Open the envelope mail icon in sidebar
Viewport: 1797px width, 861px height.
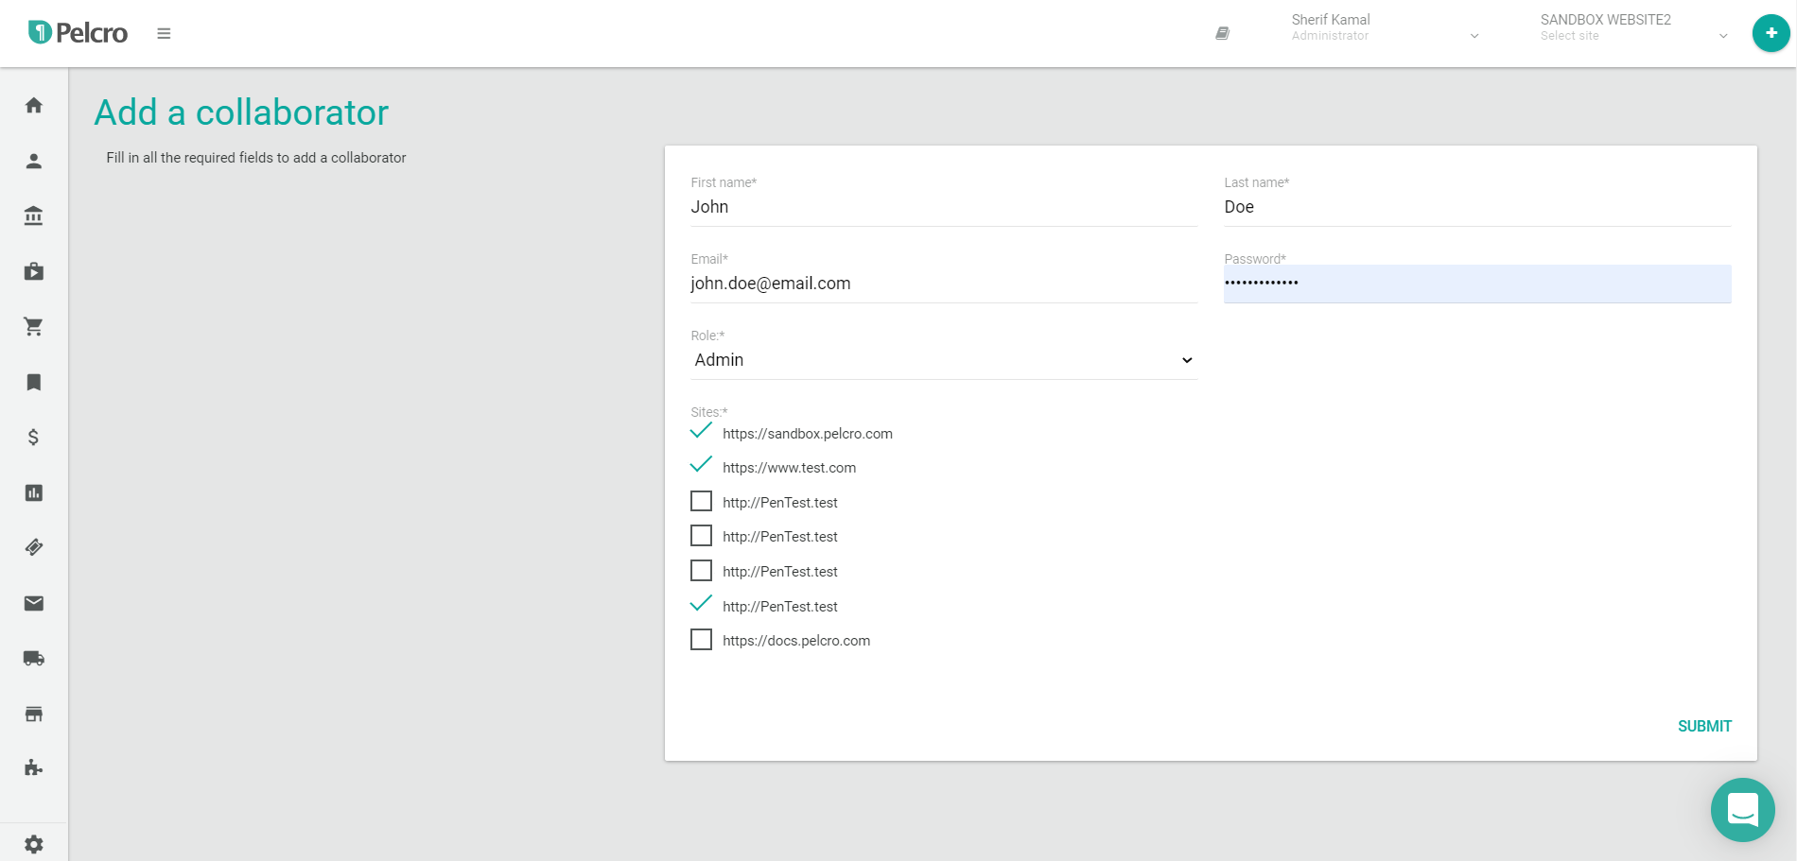[34, 603]
